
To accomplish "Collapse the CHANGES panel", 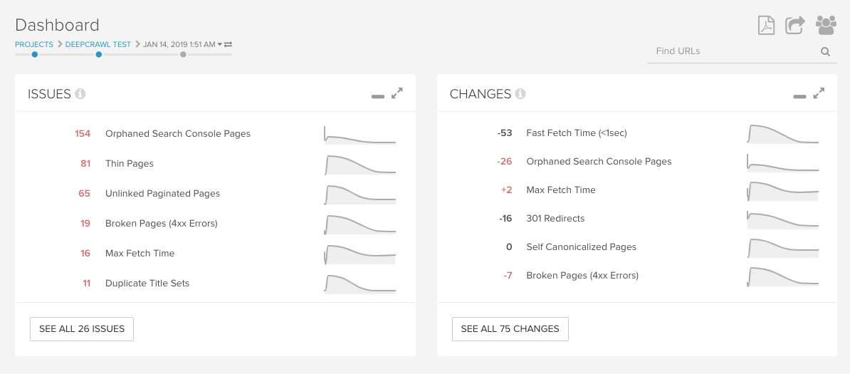I will click(x=800, y=96).
